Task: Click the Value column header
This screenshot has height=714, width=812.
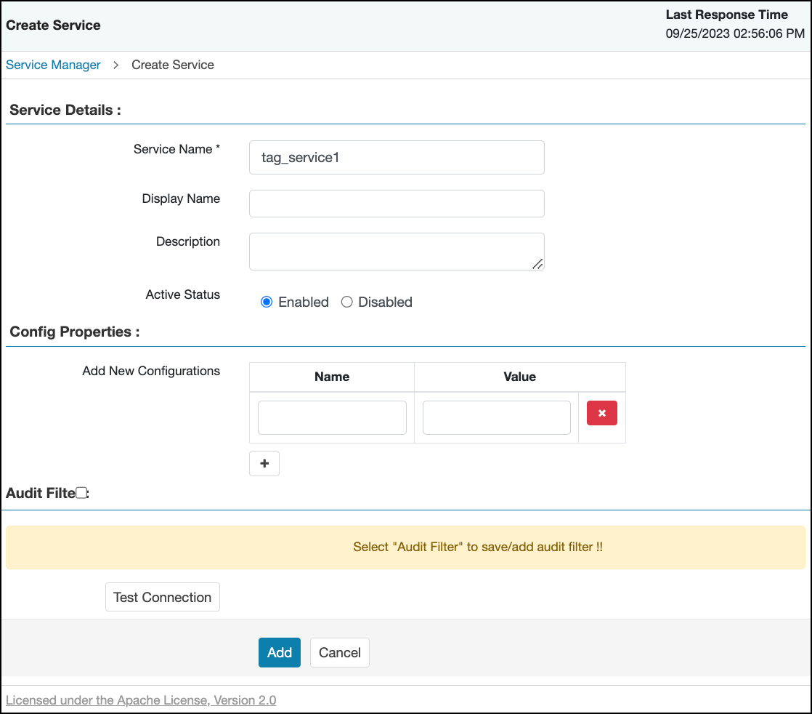Action: click(x=519, y=377)
